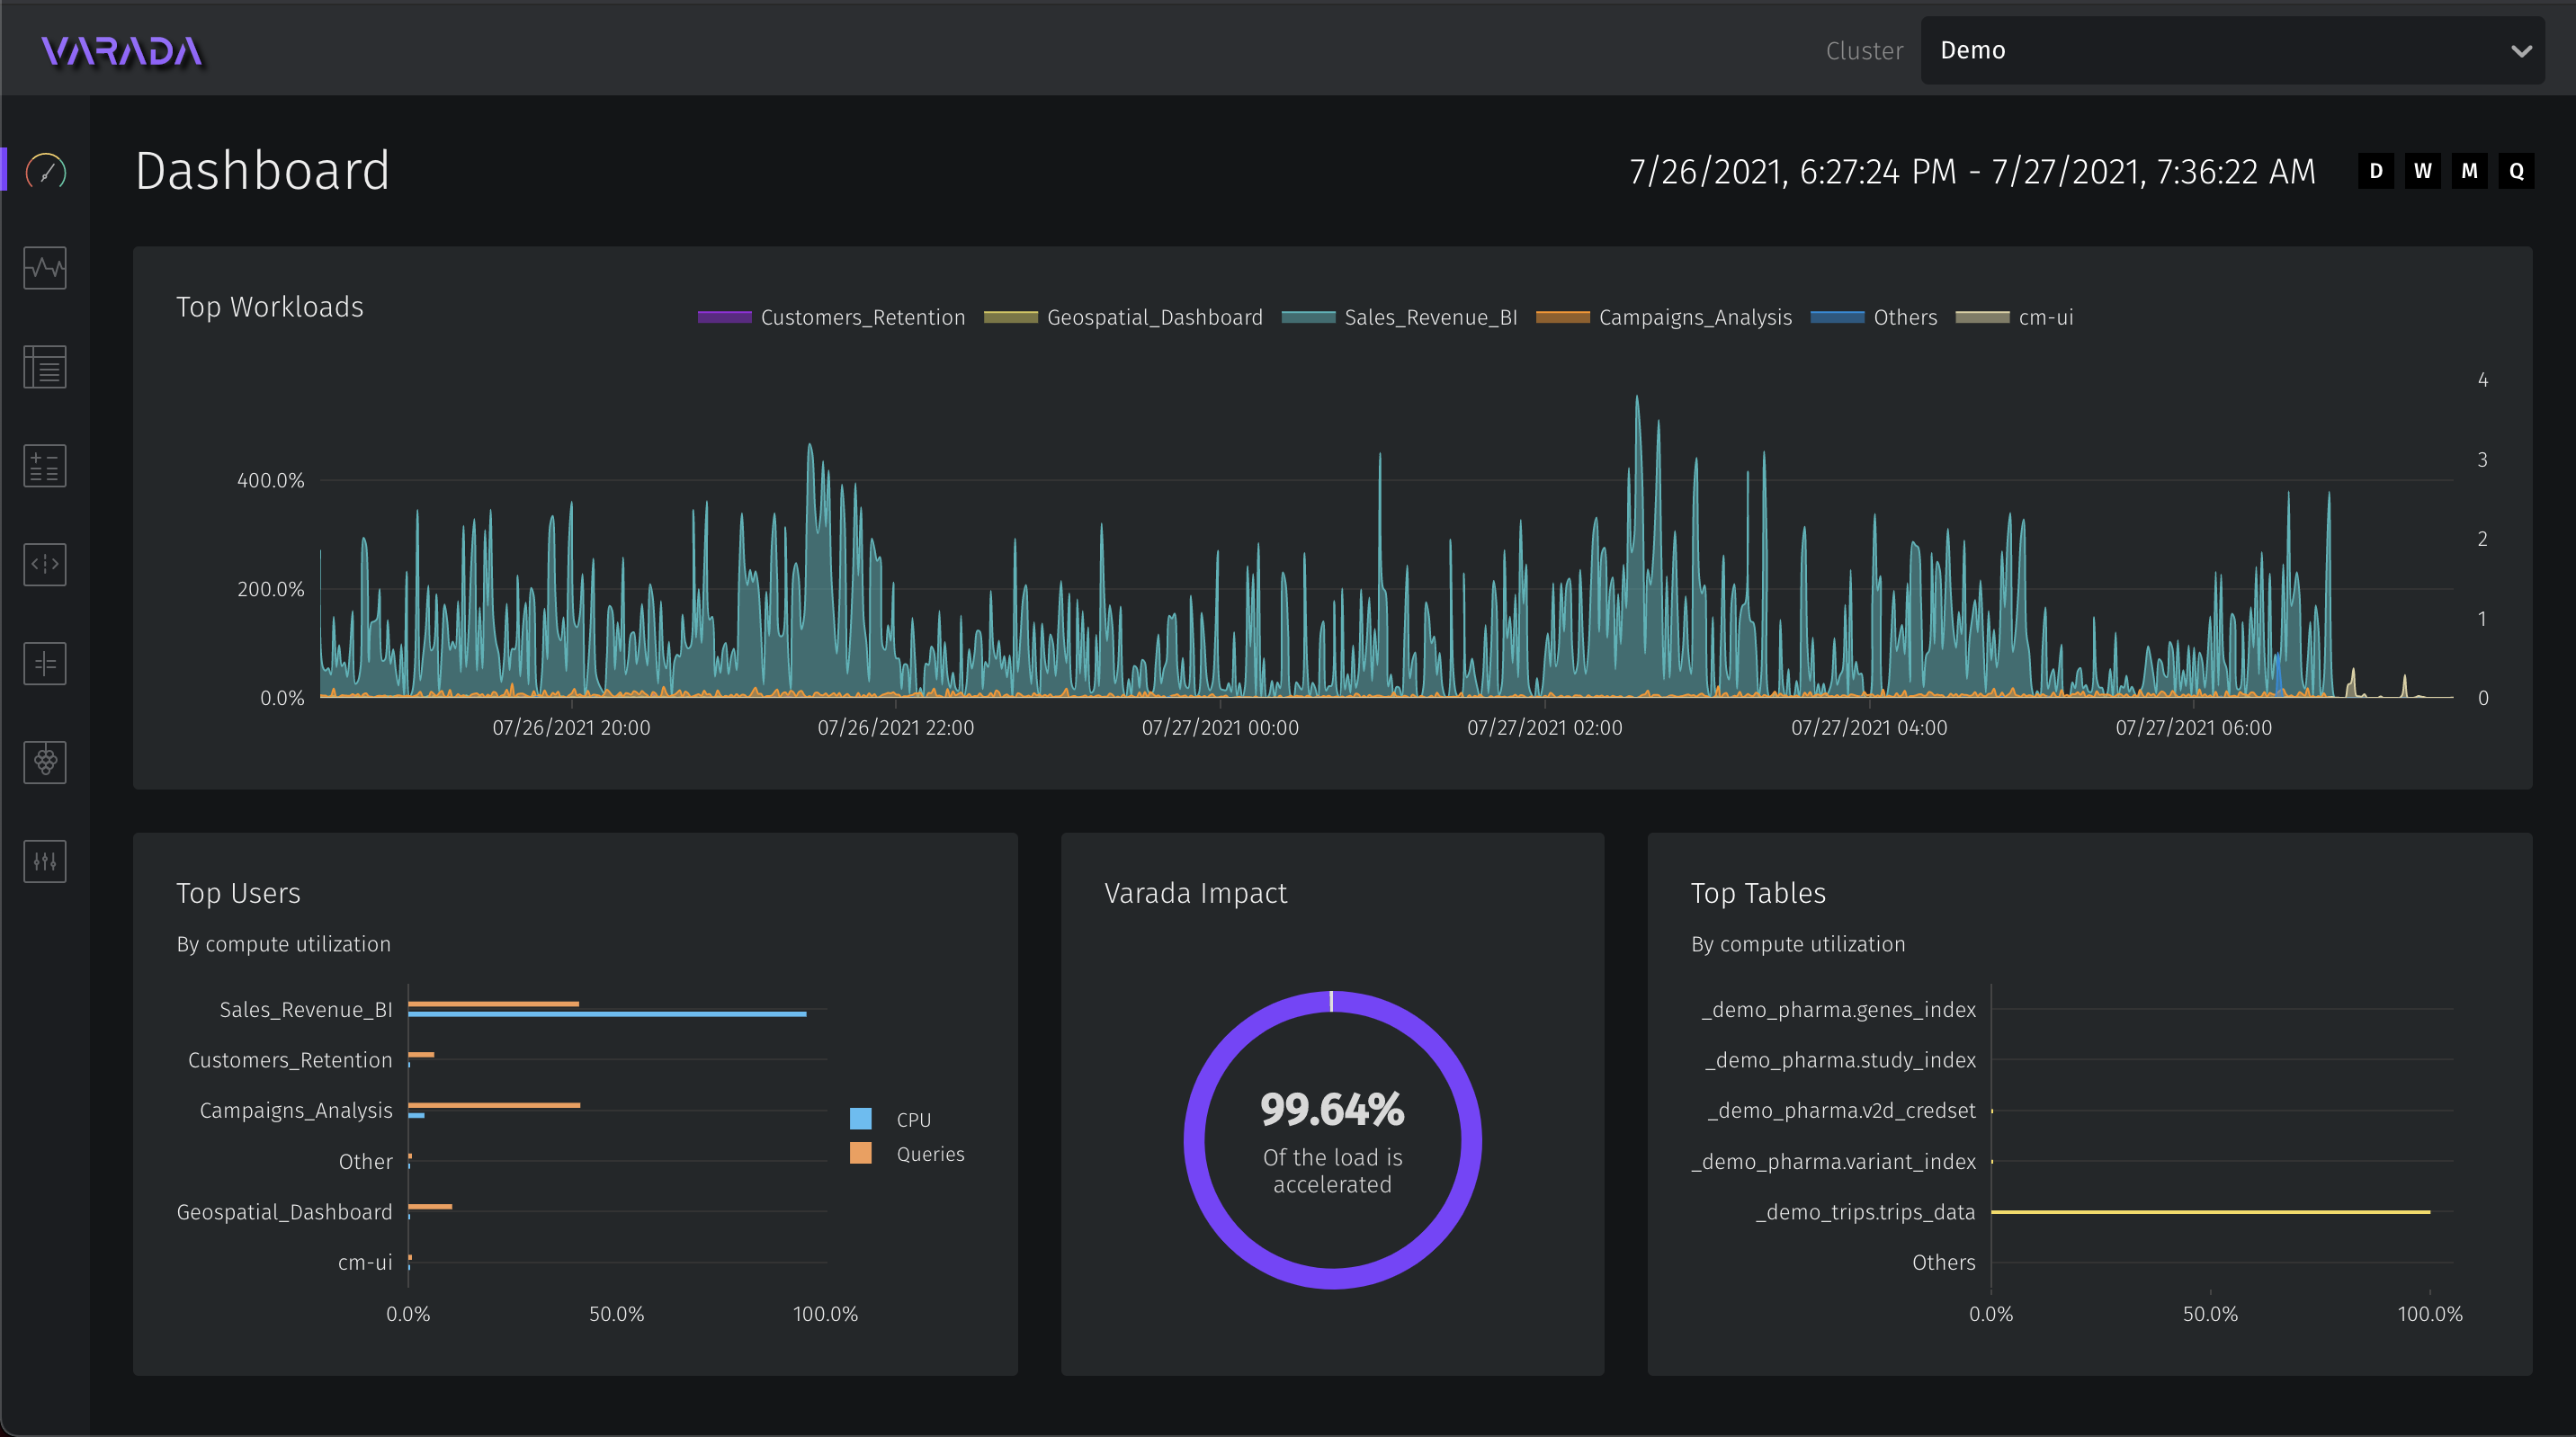Open the code brackets icon in sidebar
Screen dimensions: 2576x1437
click(45, 565)
